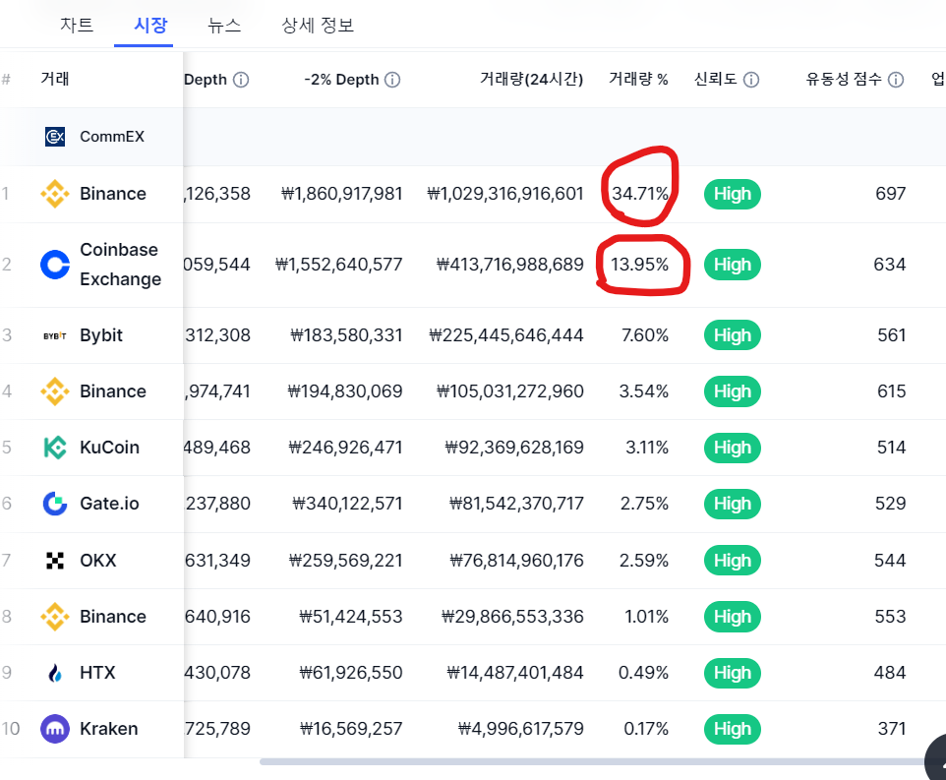
Task: Click the High badge in Kraken row
Action: pyautogui.click(x=733, y=729)
